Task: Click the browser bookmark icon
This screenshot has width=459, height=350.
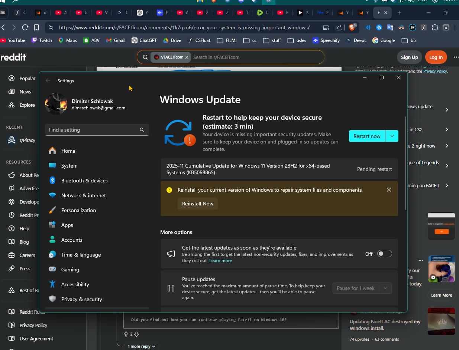Action: pyautogui.click(x=36, y=27)
